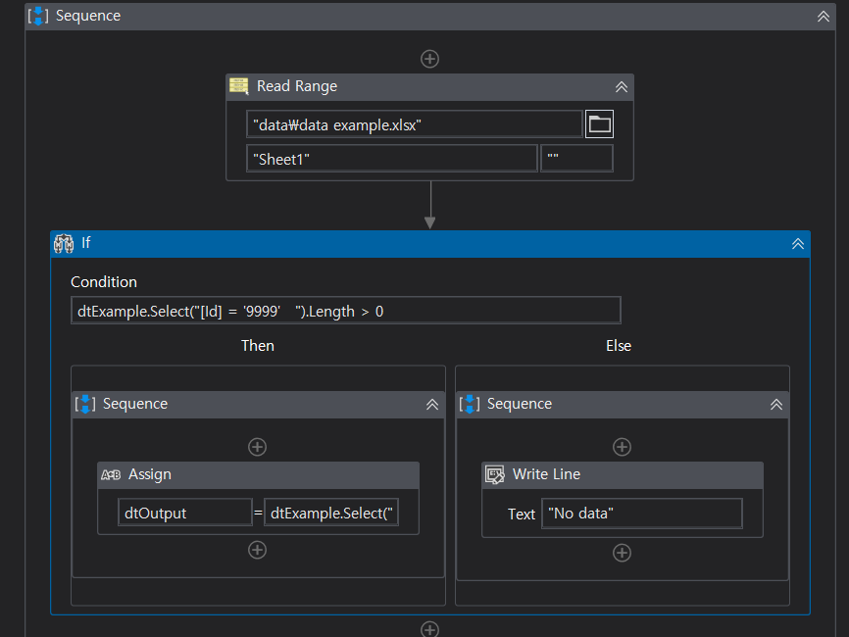Image resolution: width=849 pixels, height=637 pixels.
Task: Click the Write Line activity icon
Action: click(494, 474)
